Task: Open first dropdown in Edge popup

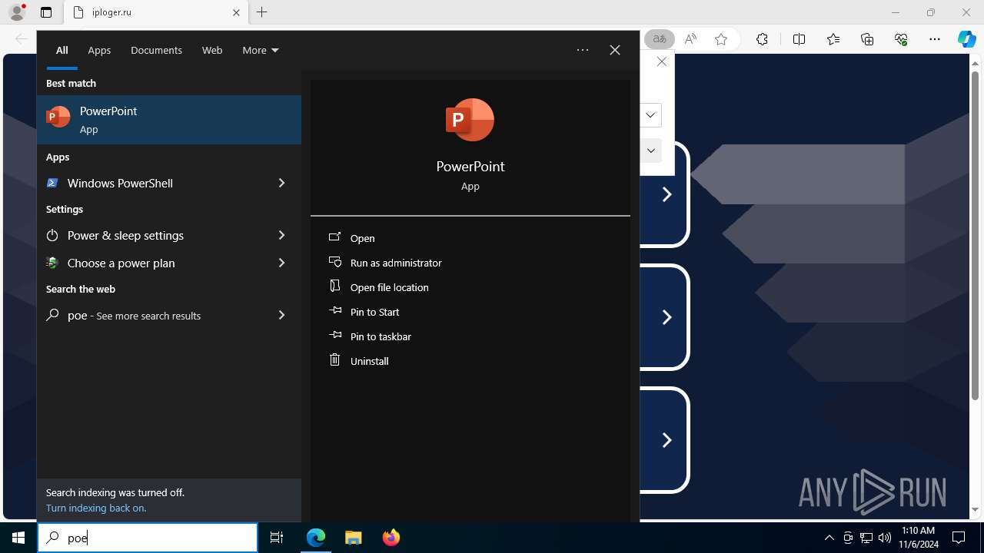Action: click(x=650, y=115)
